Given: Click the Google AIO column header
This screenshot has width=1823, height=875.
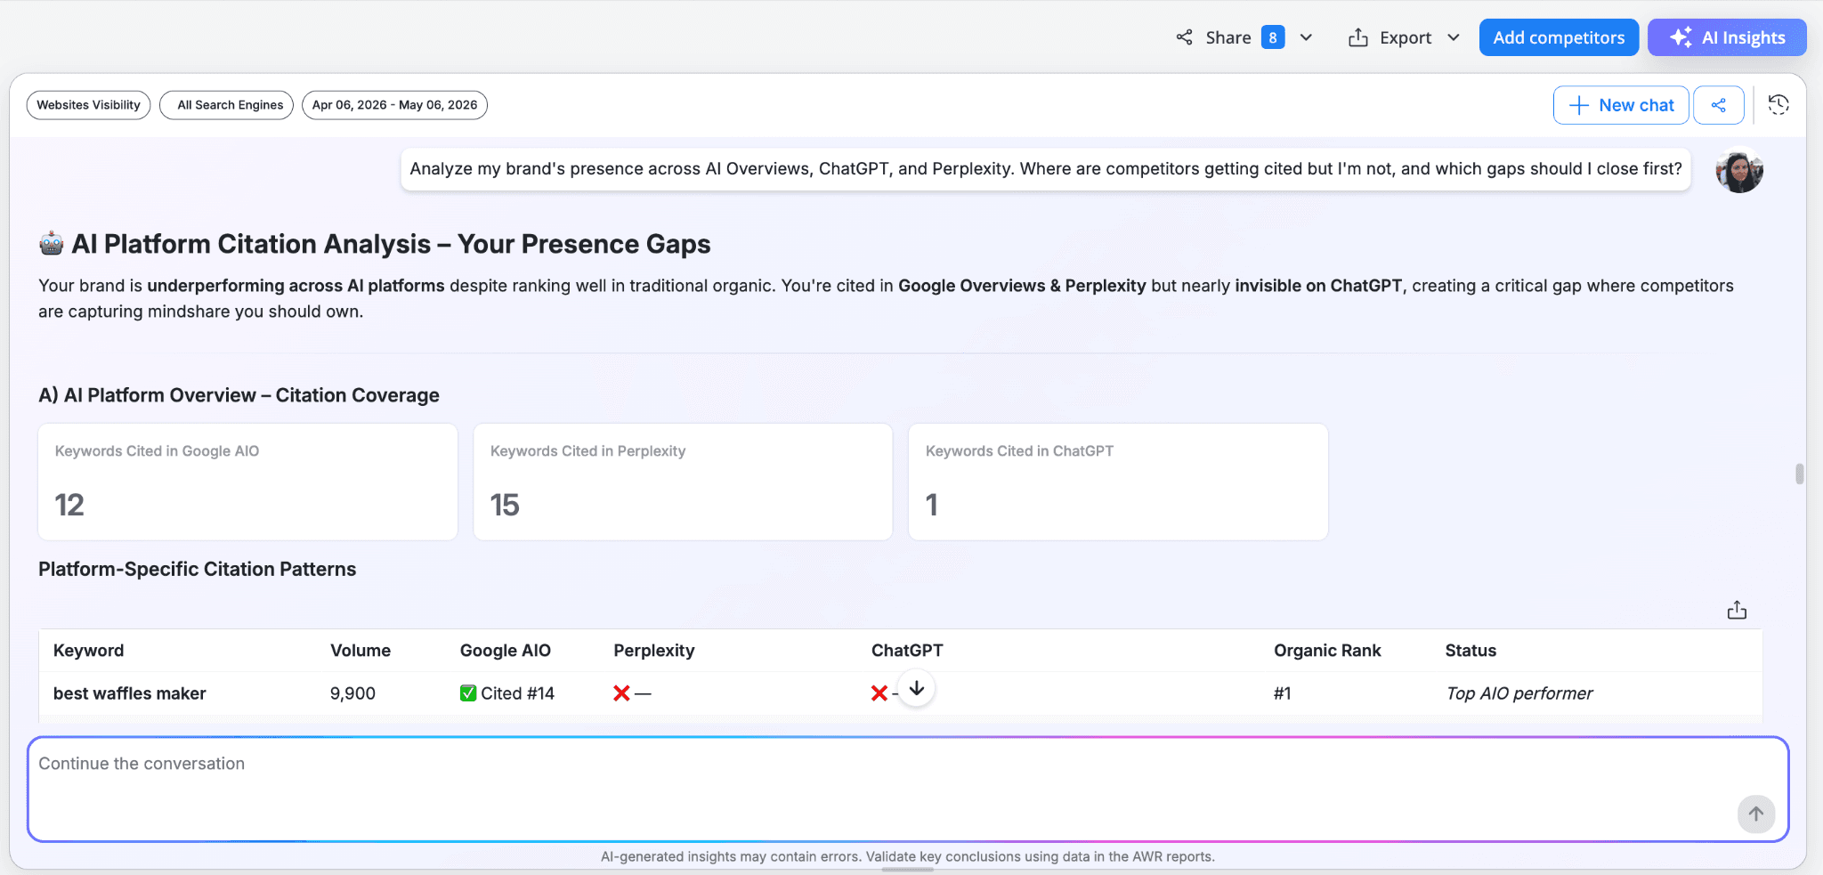Looking at the screenshot, I should click(506, 651).
